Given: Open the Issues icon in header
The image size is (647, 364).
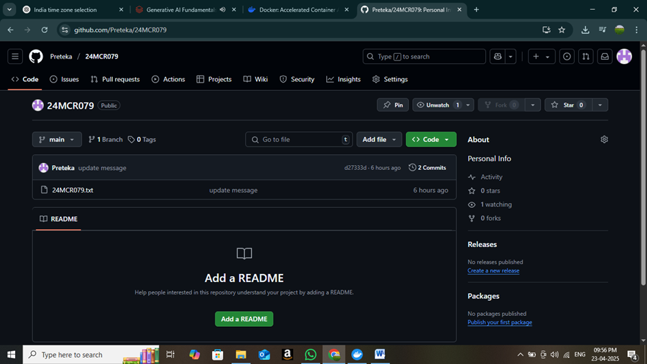Looking at the screenshot, I should pos(567,56).
